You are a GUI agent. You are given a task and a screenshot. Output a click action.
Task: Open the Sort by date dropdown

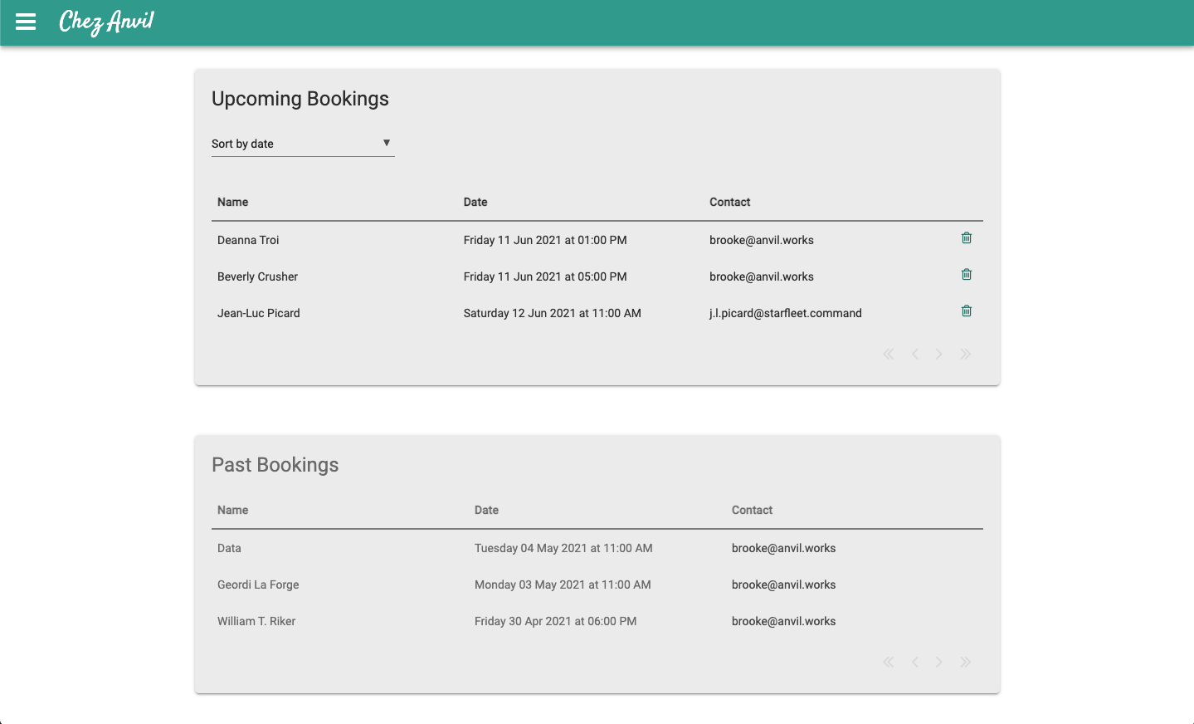(x=303, y=144)
